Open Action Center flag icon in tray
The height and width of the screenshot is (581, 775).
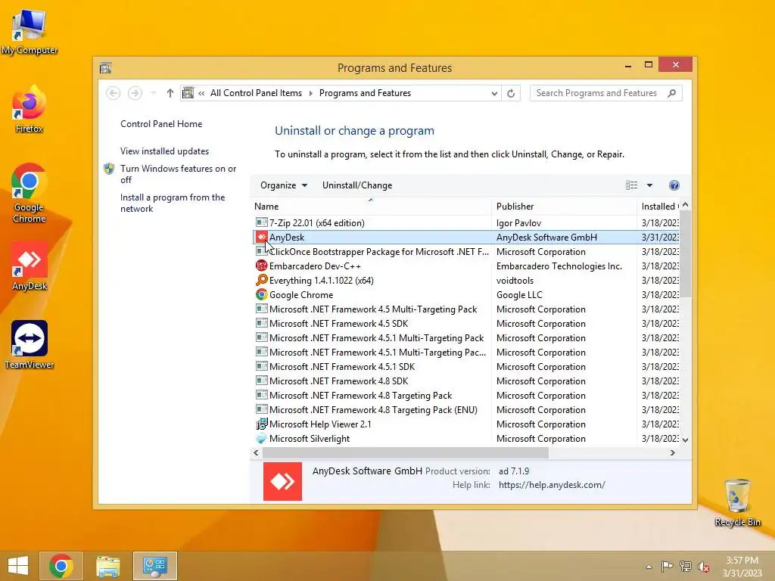pos(668,567)
